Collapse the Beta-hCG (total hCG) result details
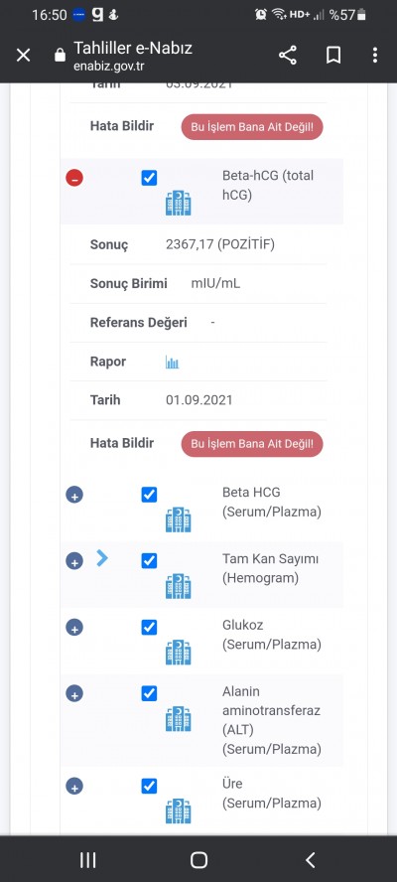The height and width of the screenshot is (882, 397). [x=74, y=179]
